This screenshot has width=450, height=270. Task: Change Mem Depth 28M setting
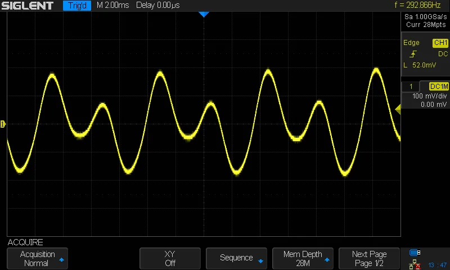click(303, 258)
